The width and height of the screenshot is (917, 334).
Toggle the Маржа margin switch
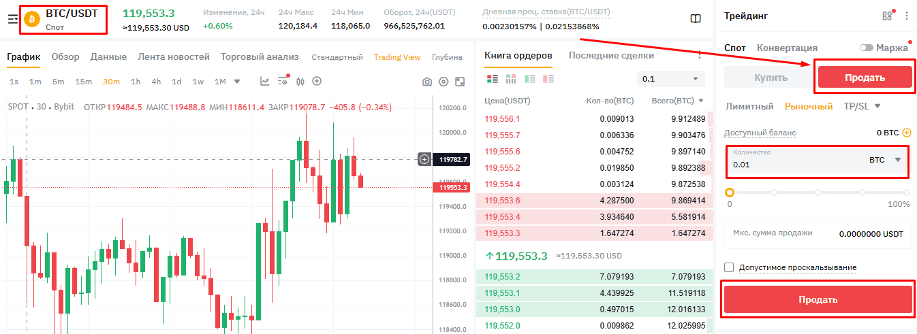tap(866, 48)
